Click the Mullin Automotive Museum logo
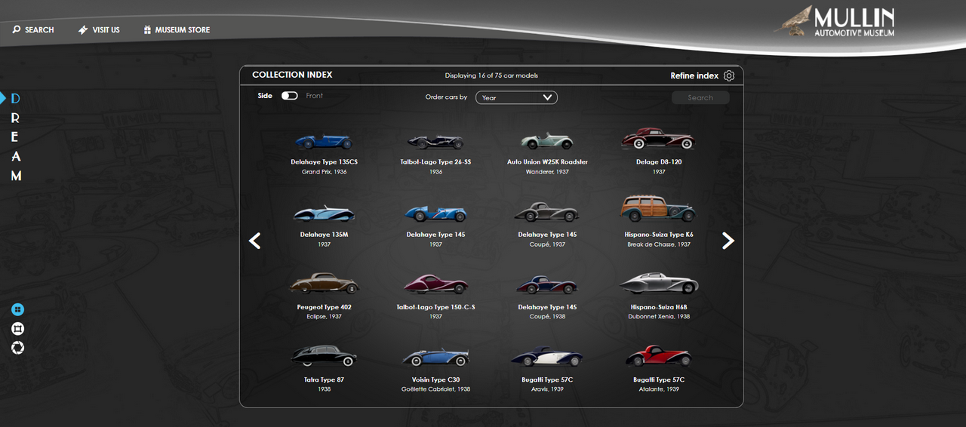This screenshot has width=966, height=427. coord(835,23)
